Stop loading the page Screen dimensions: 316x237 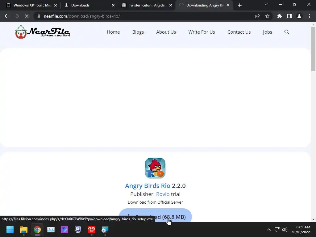tap(27, 16)
